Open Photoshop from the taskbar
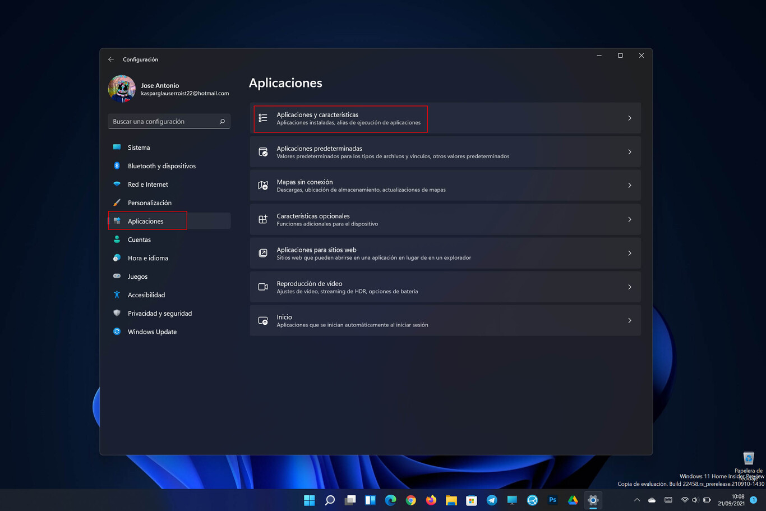 552,500
